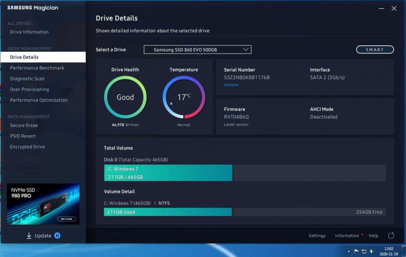Select Diagnostic Scan in sidebar
Image resolution: width=406 pixels, height=257 pixels.
coord(27,79)
